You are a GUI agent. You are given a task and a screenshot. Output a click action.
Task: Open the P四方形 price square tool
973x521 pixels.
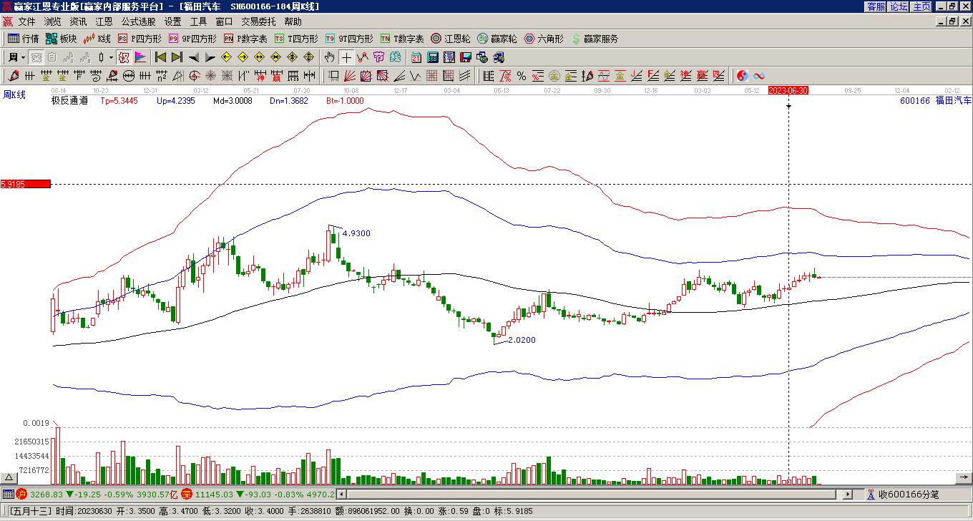(140, 39)
